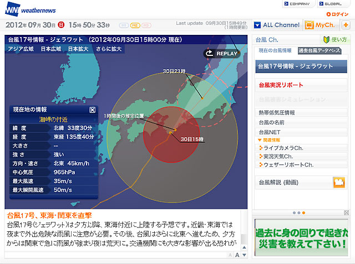Viewport: 355px width, 264px height.
Task: Toggle the H1 indicator pill
Action: pyautogui.click(x=123, y=25)
